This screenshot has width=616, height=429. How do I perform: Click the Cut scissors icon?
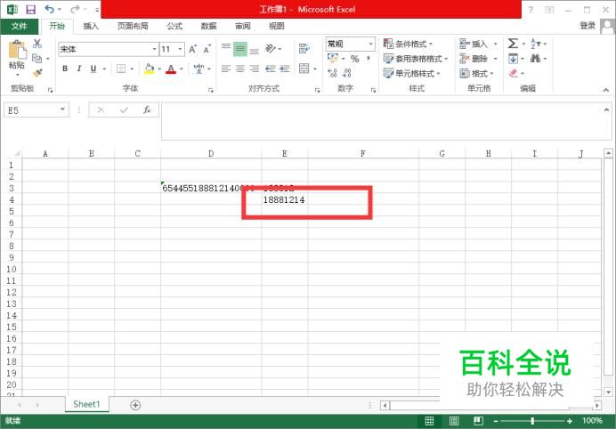coord(37,44)
